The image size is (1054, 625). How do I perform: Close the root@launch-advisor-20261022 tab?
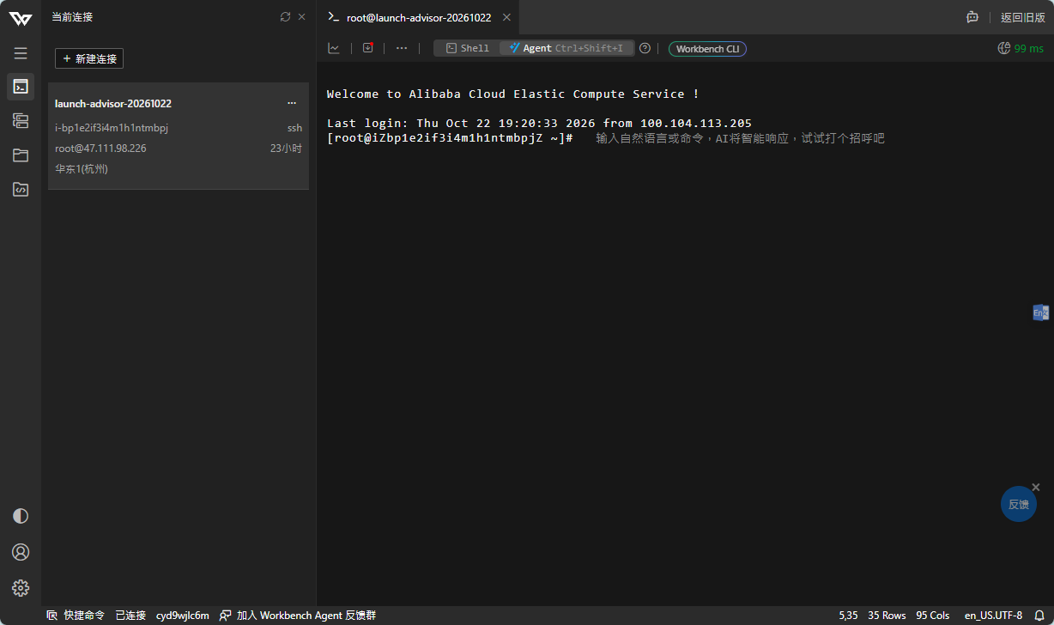click(506, 17)
